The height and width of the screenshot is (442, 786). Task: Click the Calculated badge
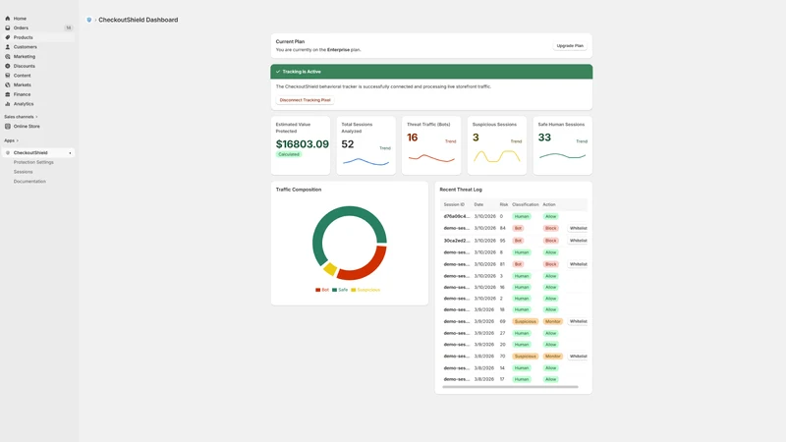coord(289,154)
